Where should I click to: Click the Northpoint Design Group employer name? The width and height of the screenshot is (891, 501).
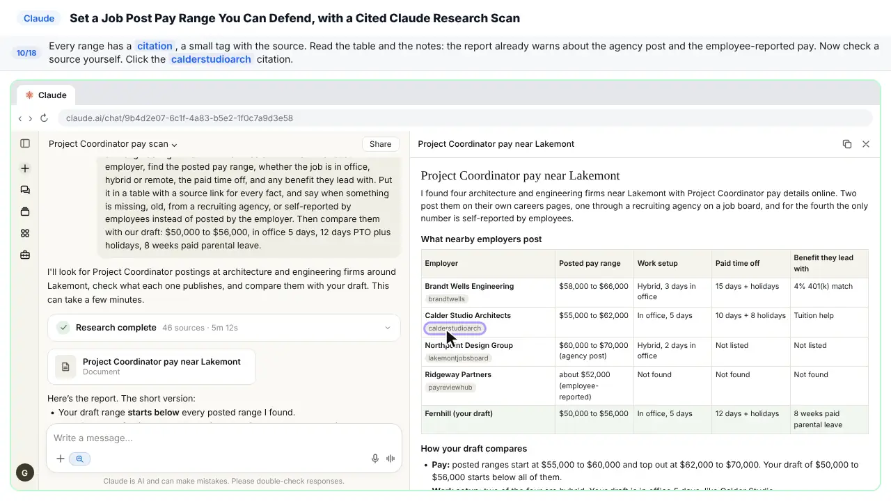coord(468,345)
